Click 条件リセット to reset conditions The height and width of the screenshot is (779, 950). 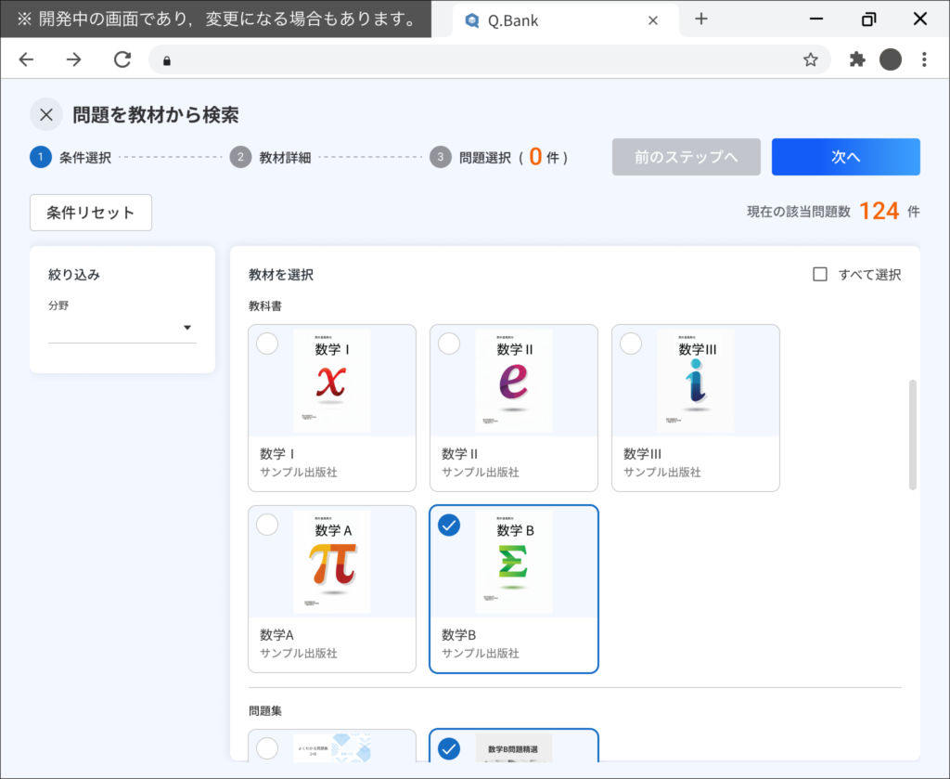(90, 213)
